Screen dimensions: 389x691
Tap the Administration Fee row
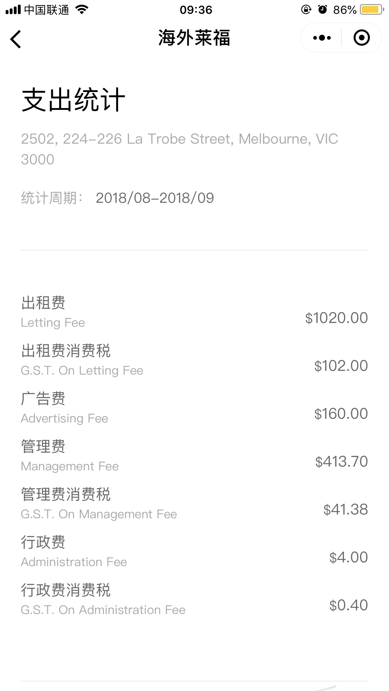(194, 552)
